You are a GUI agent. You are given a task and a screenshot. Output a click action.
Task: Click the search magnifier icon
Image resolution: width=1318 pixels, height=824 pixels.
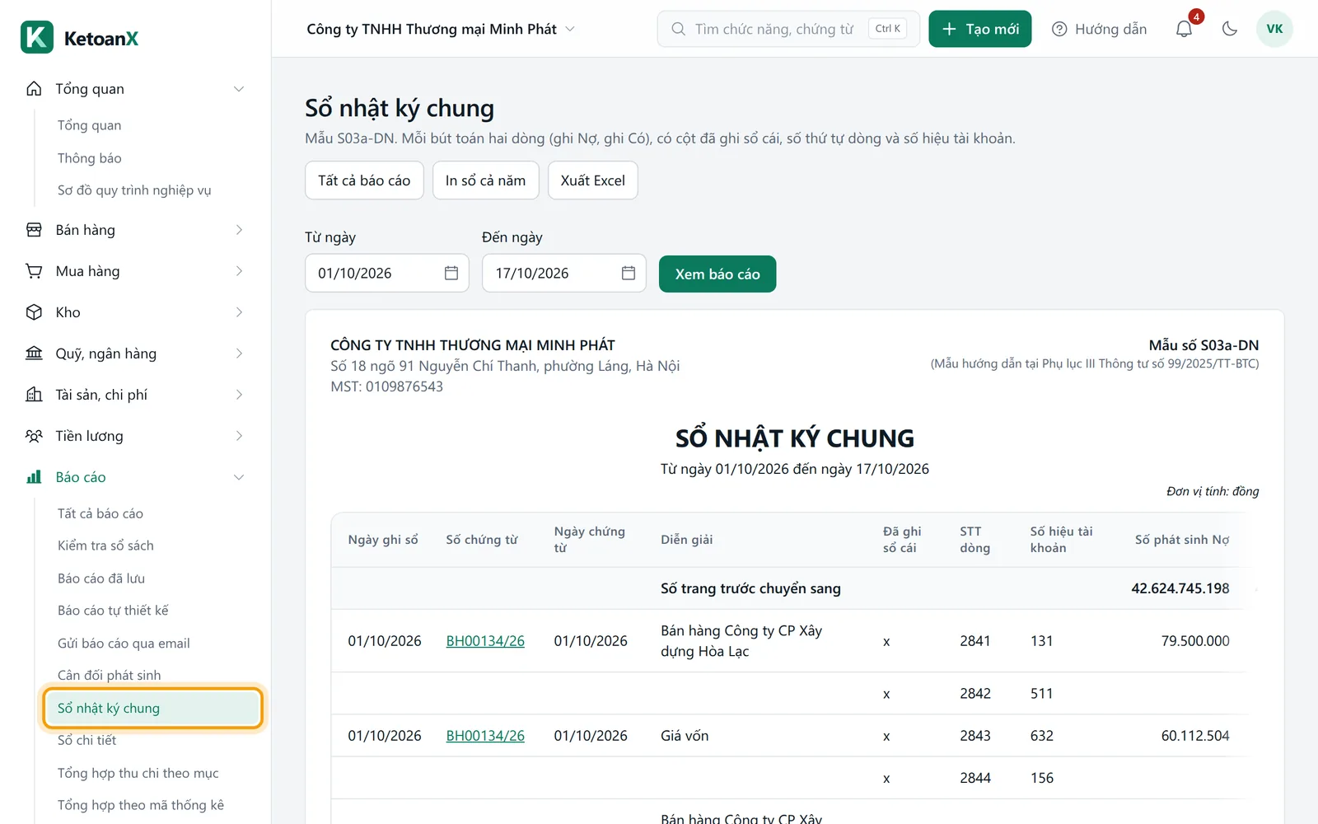coord(678,29)
